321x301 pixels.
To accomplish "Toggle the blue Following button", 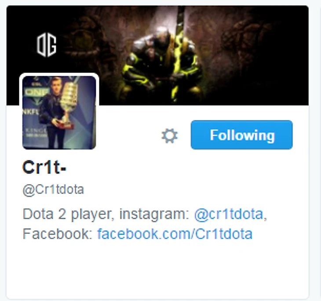I will pyautogui.click(x=241, y=135).
